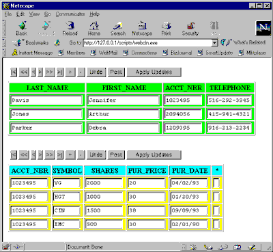The image size is (273, 252).
Task: Open Instant Message from personal toolbar
Action: point(32,53)
